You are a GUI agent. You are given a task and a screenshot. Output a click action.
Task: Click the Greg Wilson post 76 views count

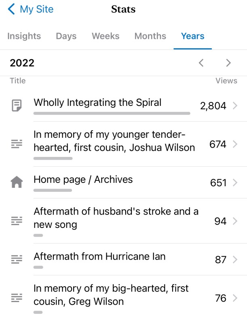[221, 298]
